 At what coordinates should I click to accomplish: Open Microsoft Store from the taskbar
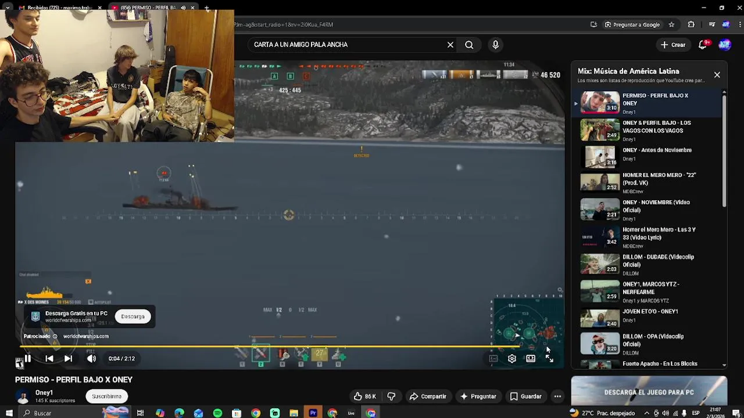coord(237,413)
